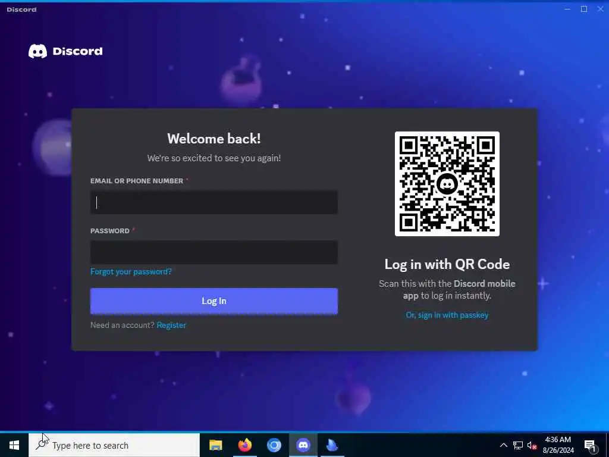This screenshot has width=609, height=457.
Task: Click the Password input field
Action: 214,252
